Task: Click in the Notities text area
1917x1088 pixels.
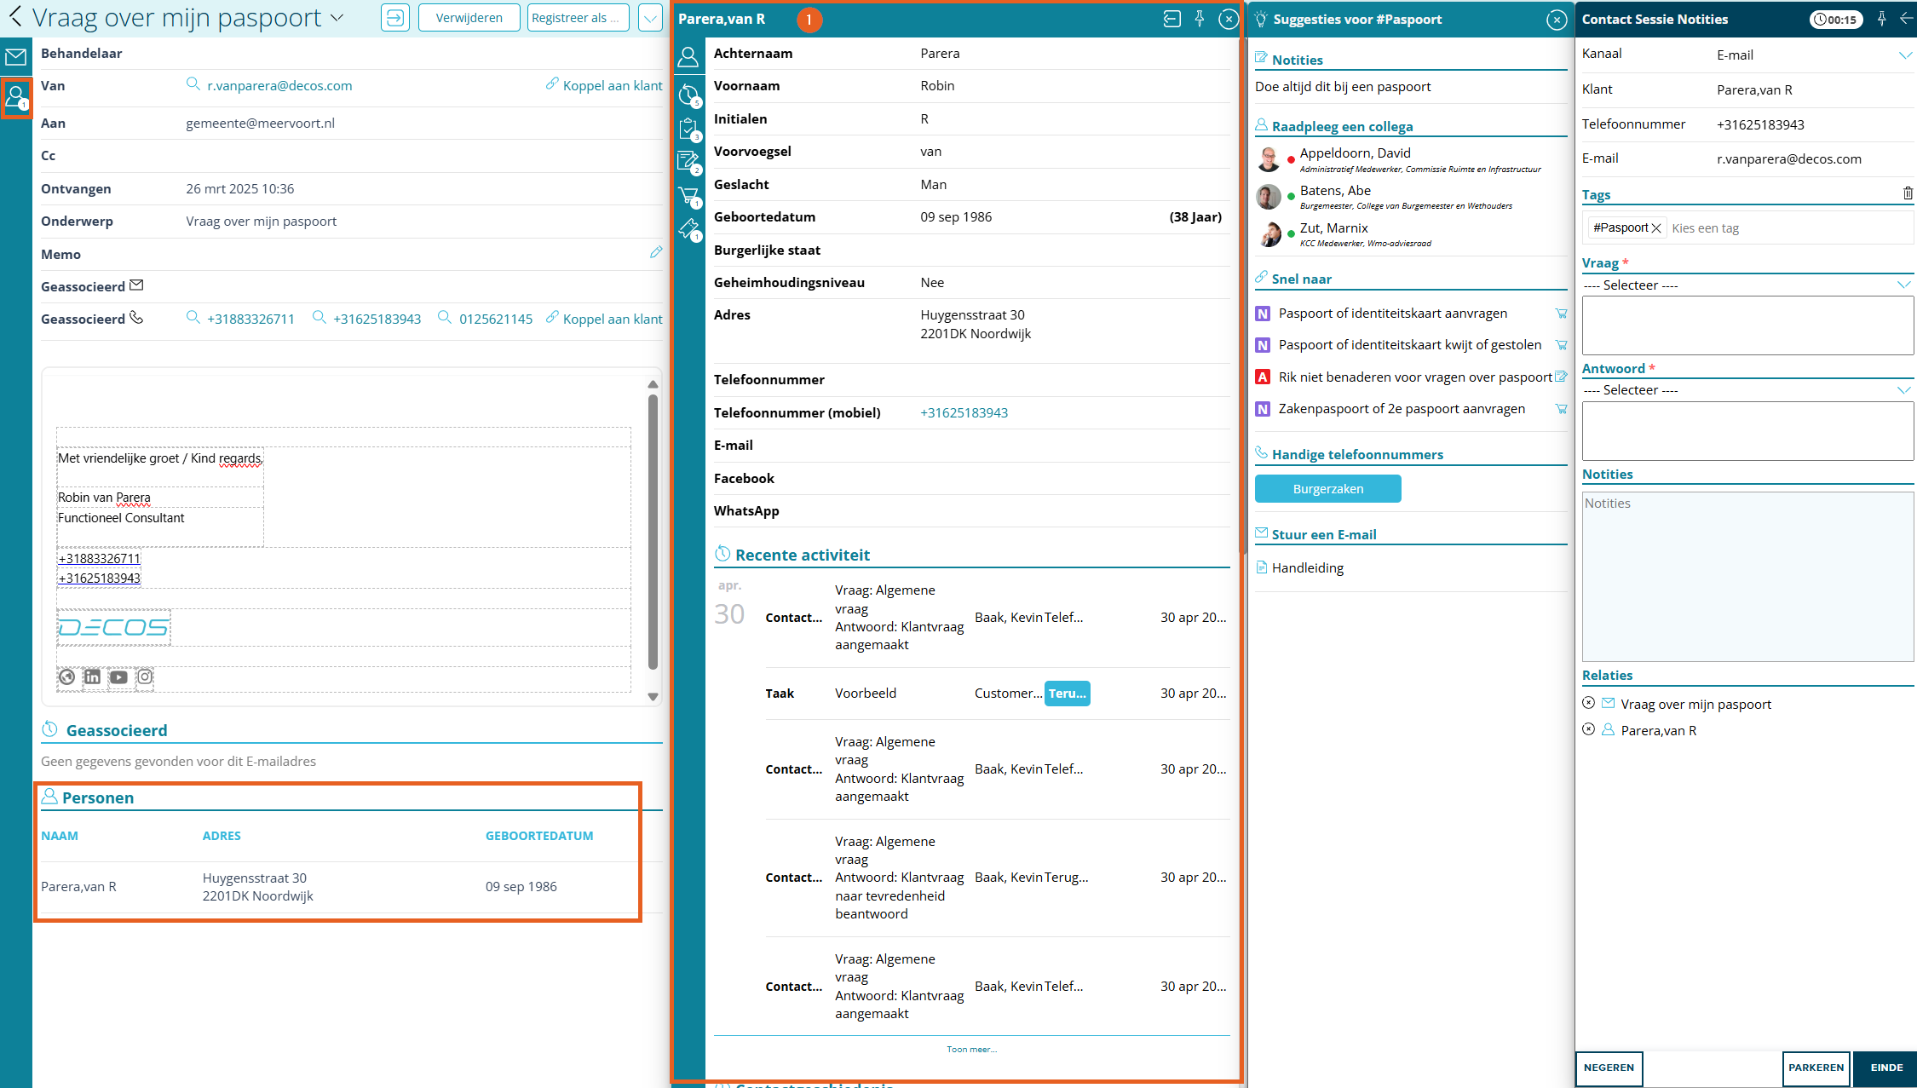Action: [x=1747, y=576]
